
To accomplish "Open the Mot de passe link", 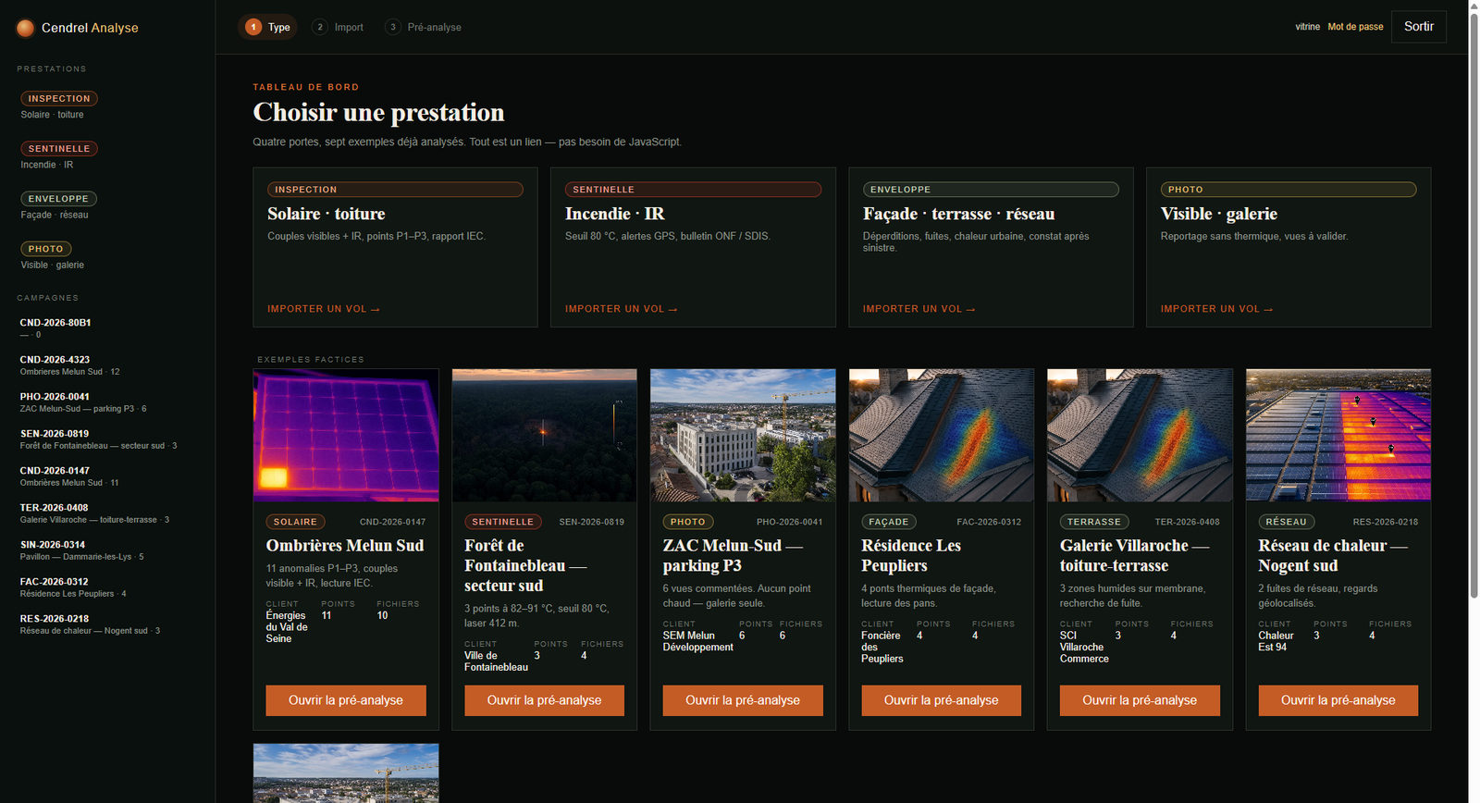I will pos(1355,27).
